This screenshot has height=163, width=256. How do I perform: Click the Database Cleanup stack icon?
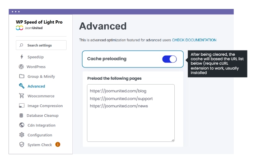21,115
